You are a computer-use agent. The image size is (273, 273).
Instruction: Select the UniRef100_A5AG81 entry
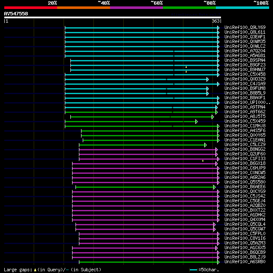(x=245, y=56)
